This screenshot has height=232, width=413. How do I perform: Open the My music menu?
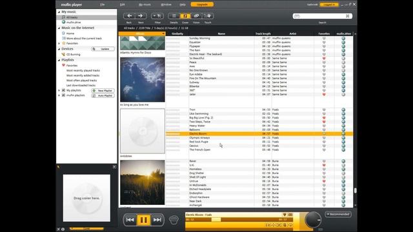(x=145, y=5)
